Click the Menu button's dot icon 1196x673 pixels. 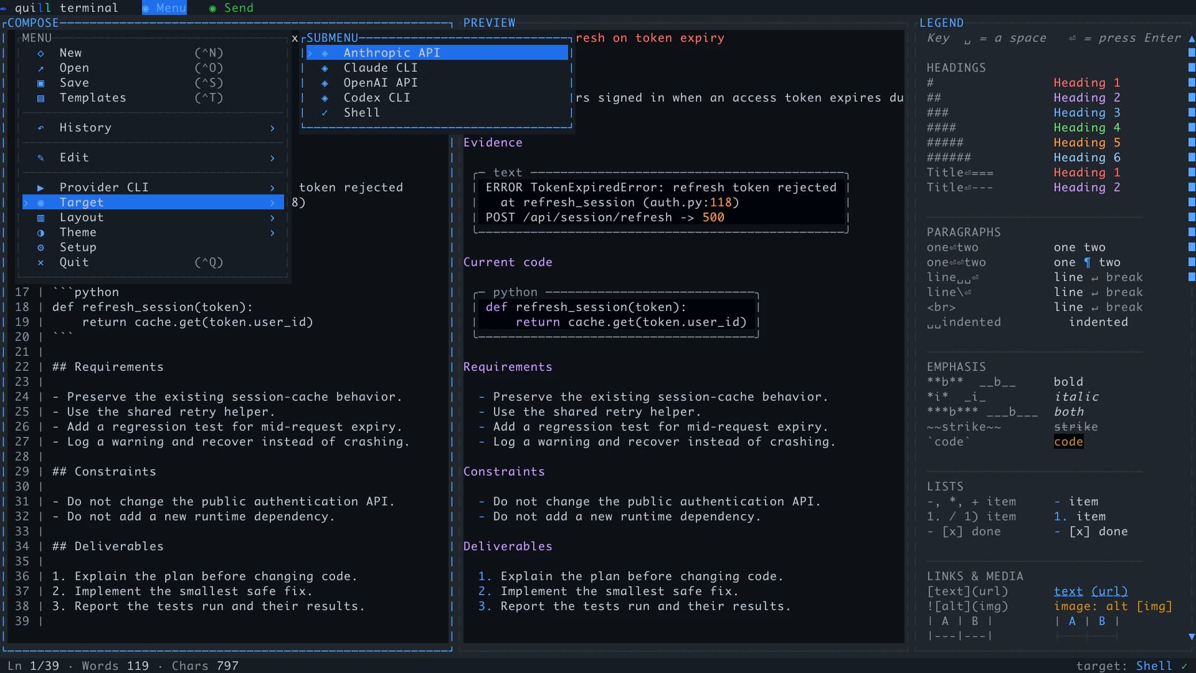(146, 9)
